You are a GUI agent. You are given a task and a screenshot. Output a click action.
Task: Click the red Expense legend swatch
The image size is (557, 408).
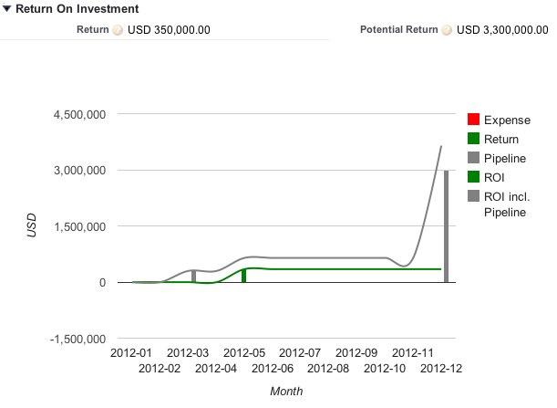[x=473, y=120]
